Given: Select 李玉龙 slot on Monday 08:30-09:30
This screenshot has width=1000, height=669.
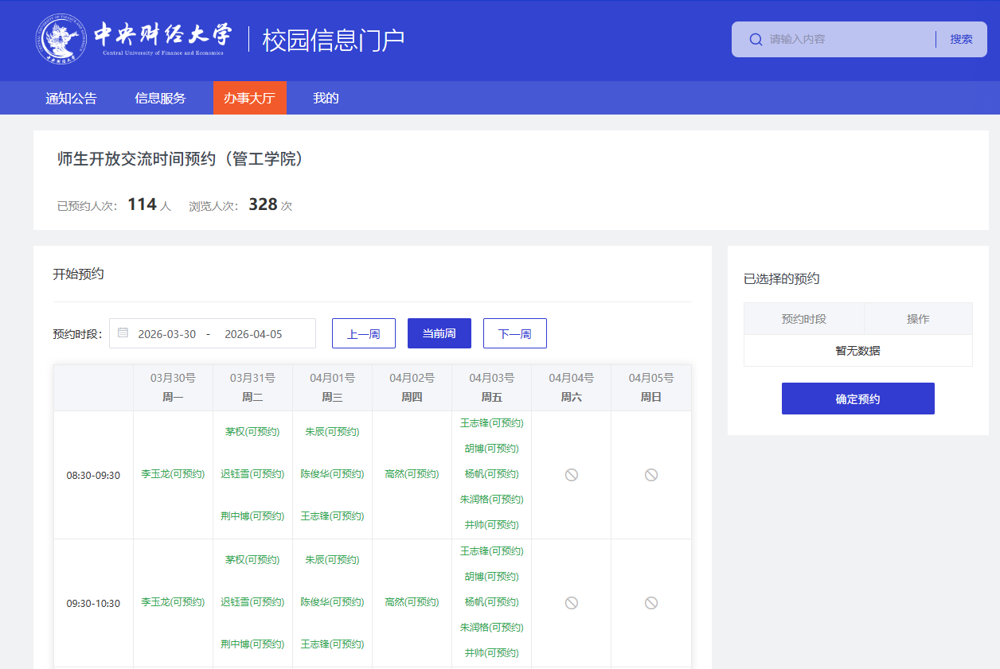Looking at the screenshot, I should pyautogui.click(x=173, y=474).
